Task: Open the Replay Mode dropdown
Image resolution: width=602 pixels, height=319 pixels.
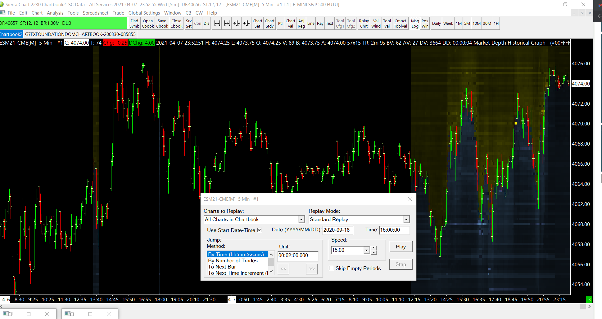Action: point(406,220)
